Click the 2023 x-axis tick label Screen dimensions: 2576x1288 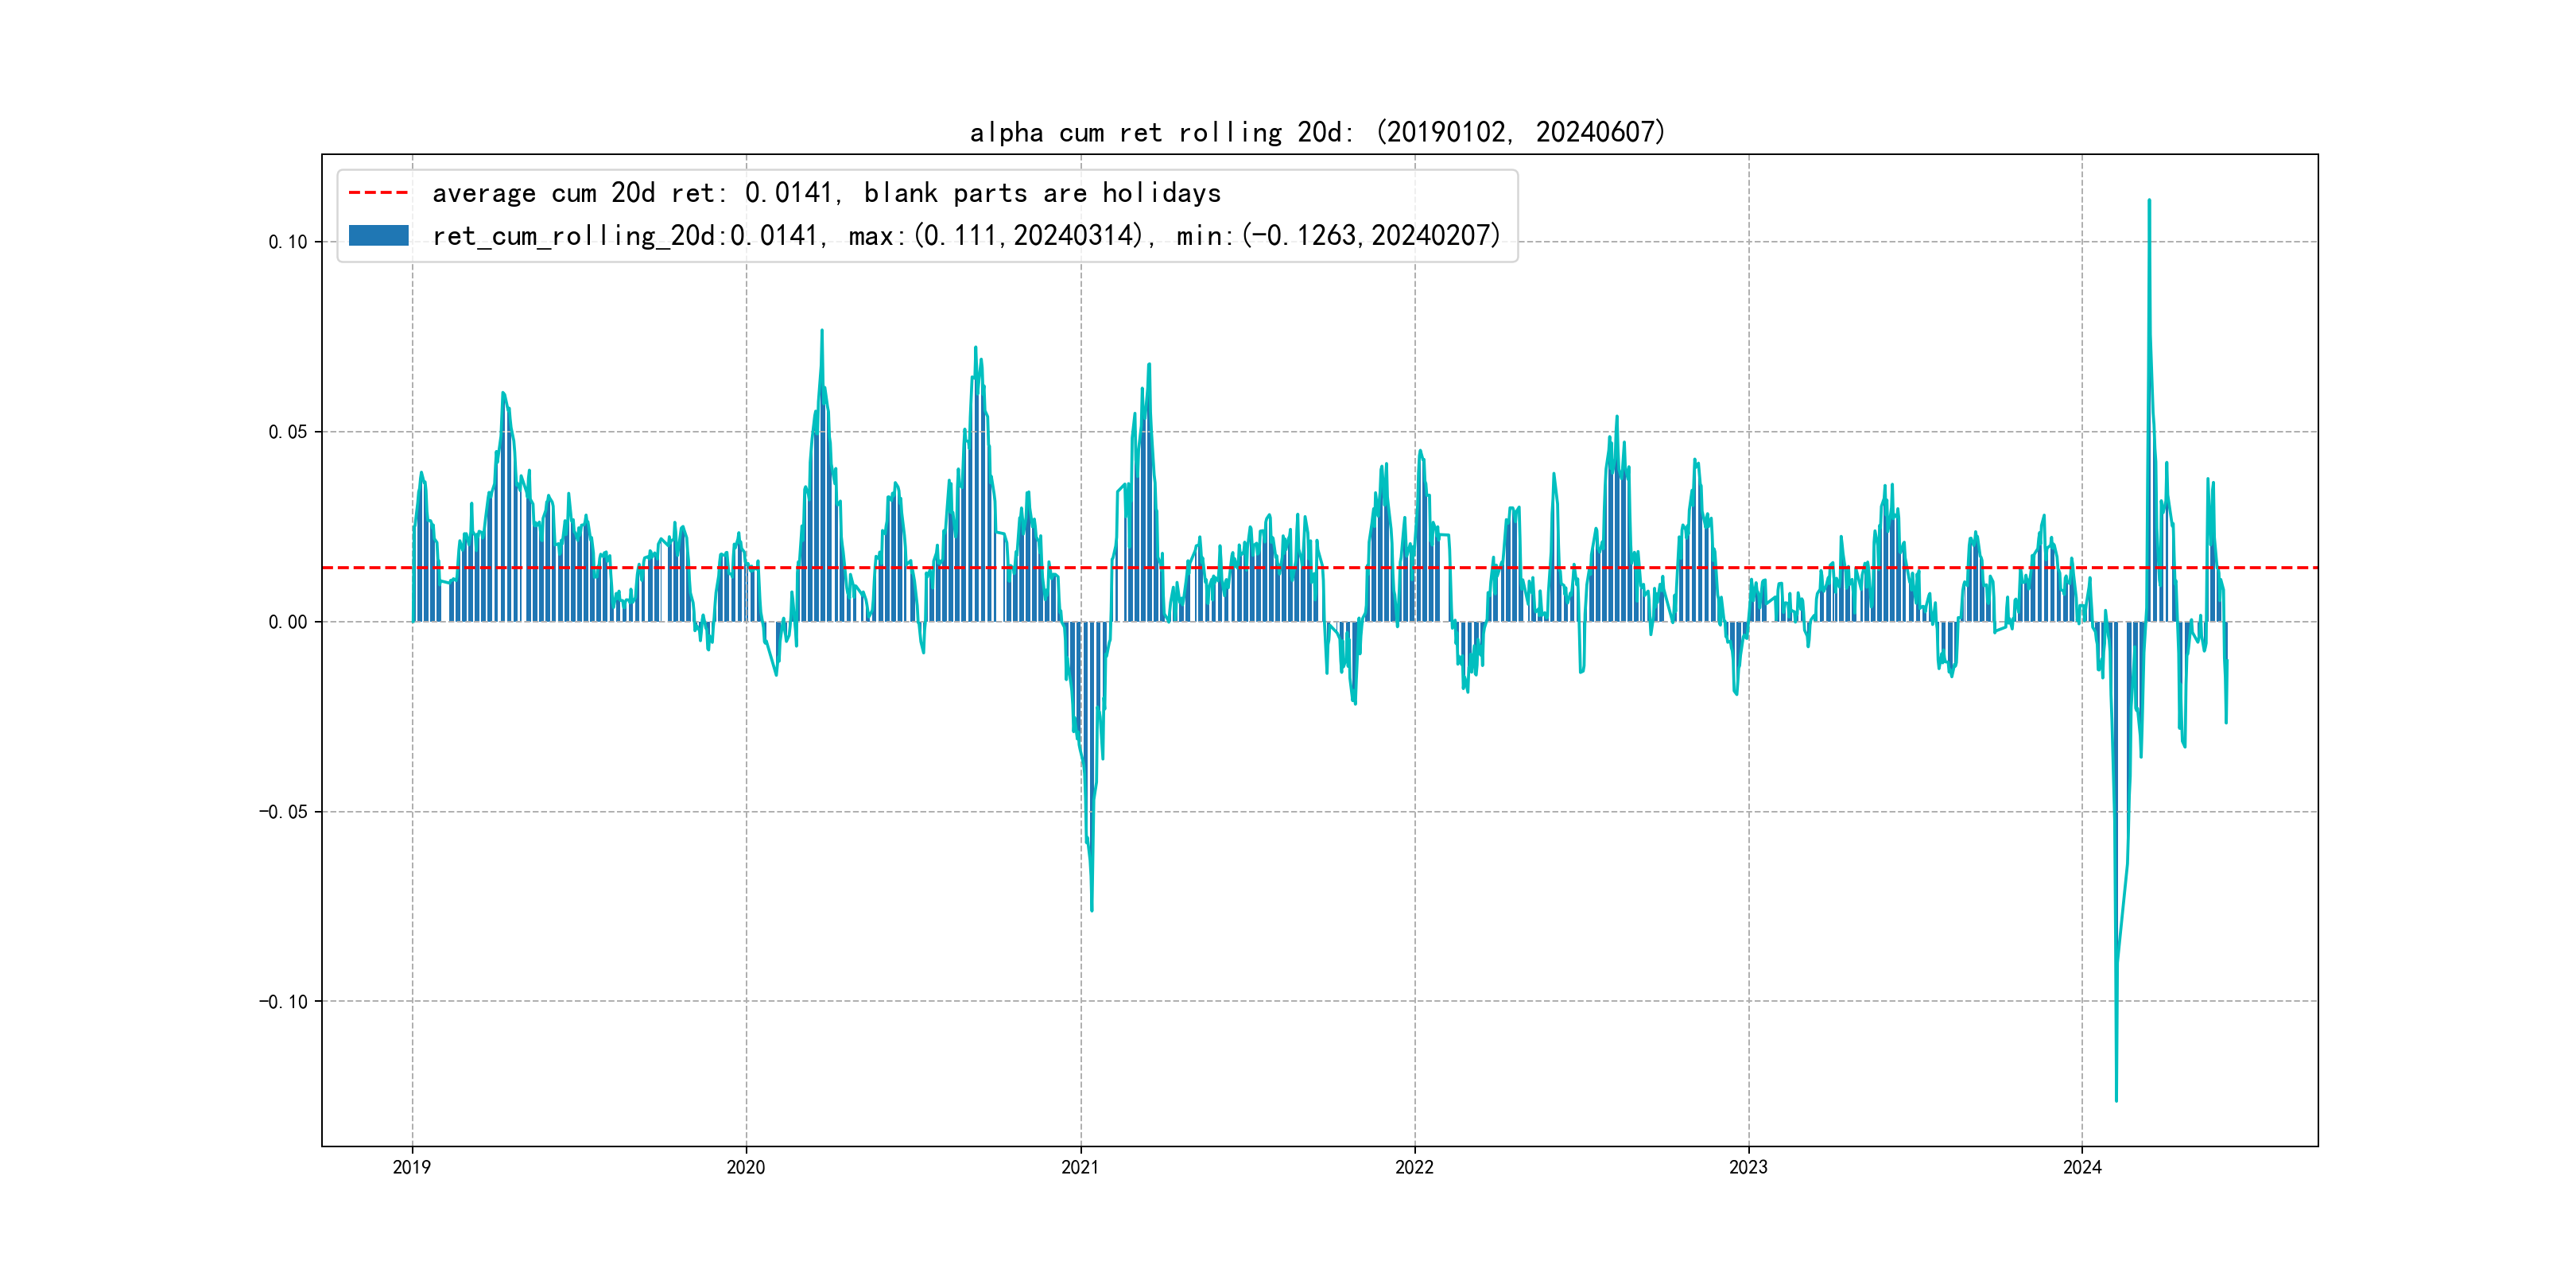coord(1748,1167)
